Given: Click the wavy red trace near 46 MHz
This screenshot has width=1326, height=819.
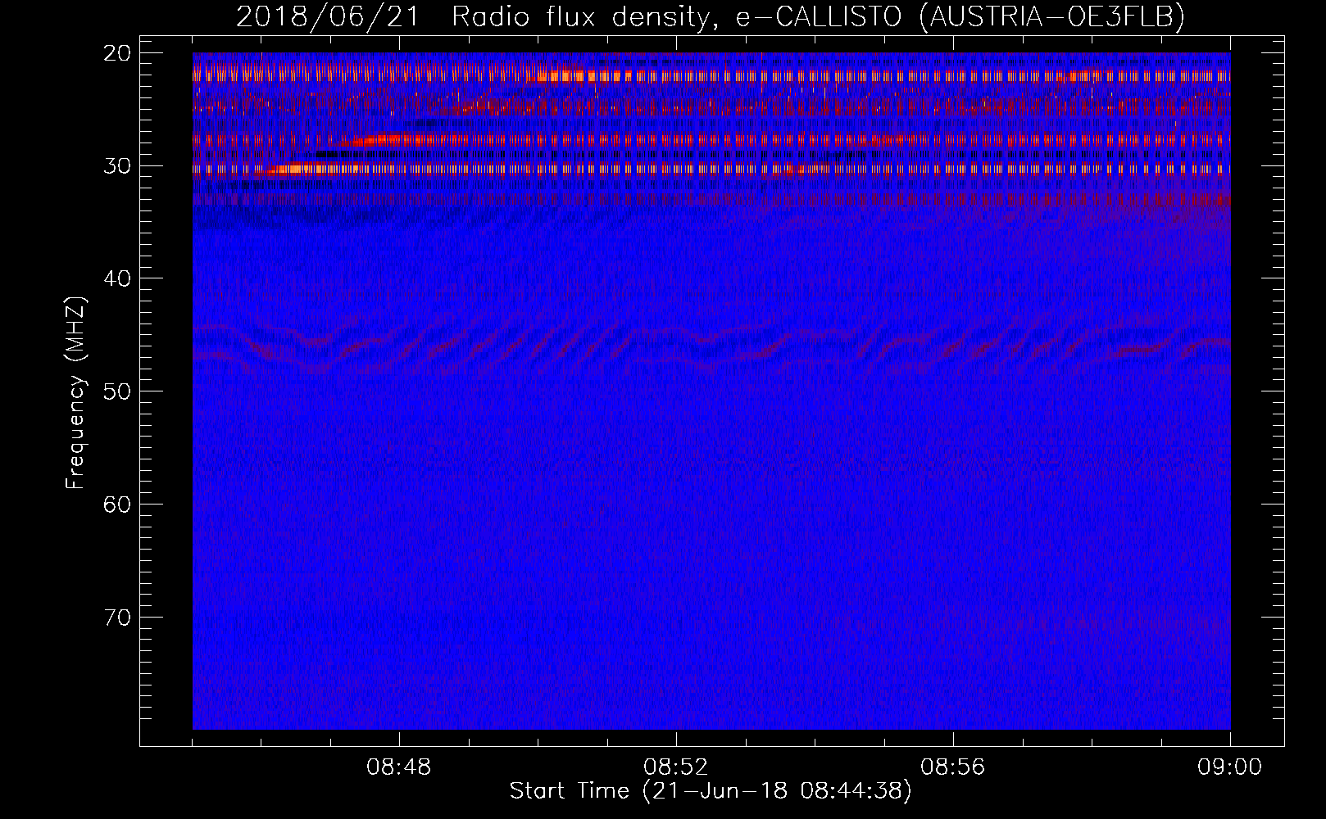Looking at the screenshot, I should (x=711, y=347).
